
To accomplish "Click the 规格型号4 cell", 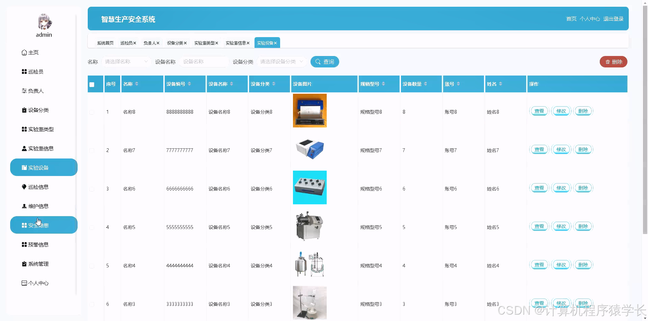I will [x=371, y=266].
